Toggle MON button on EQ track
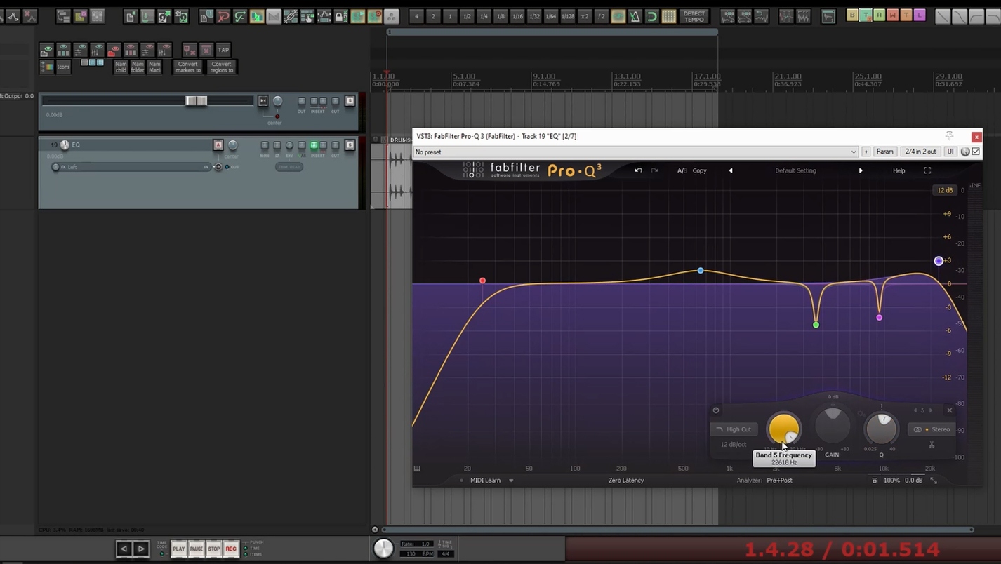This screenshot has height=564, width=1001. tap(265, 145)
